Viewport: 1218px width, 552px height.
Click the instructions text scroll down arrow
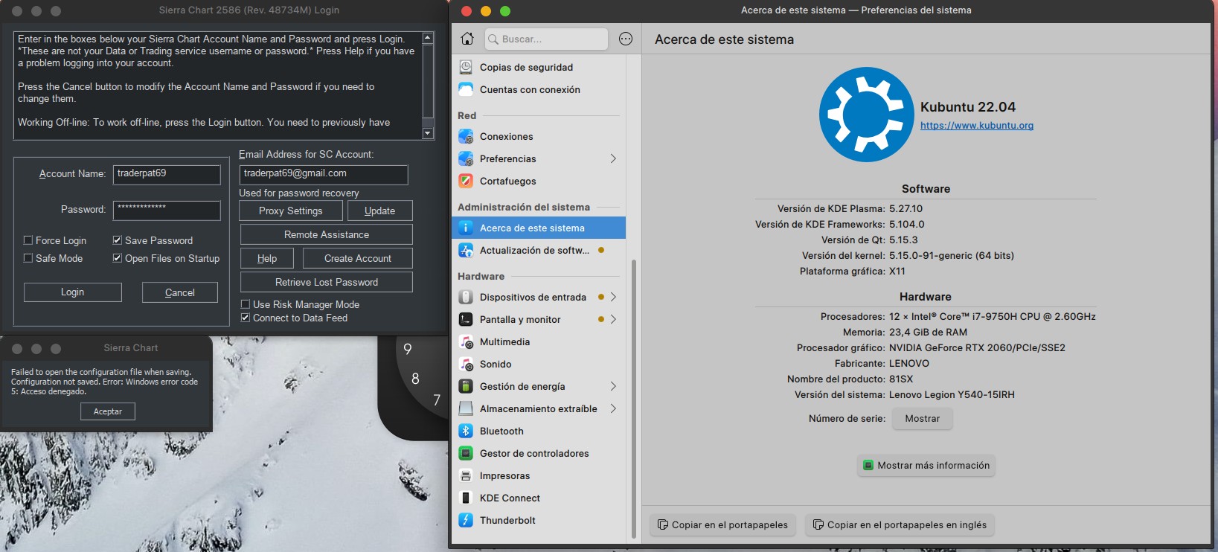(x=428, y=134)
